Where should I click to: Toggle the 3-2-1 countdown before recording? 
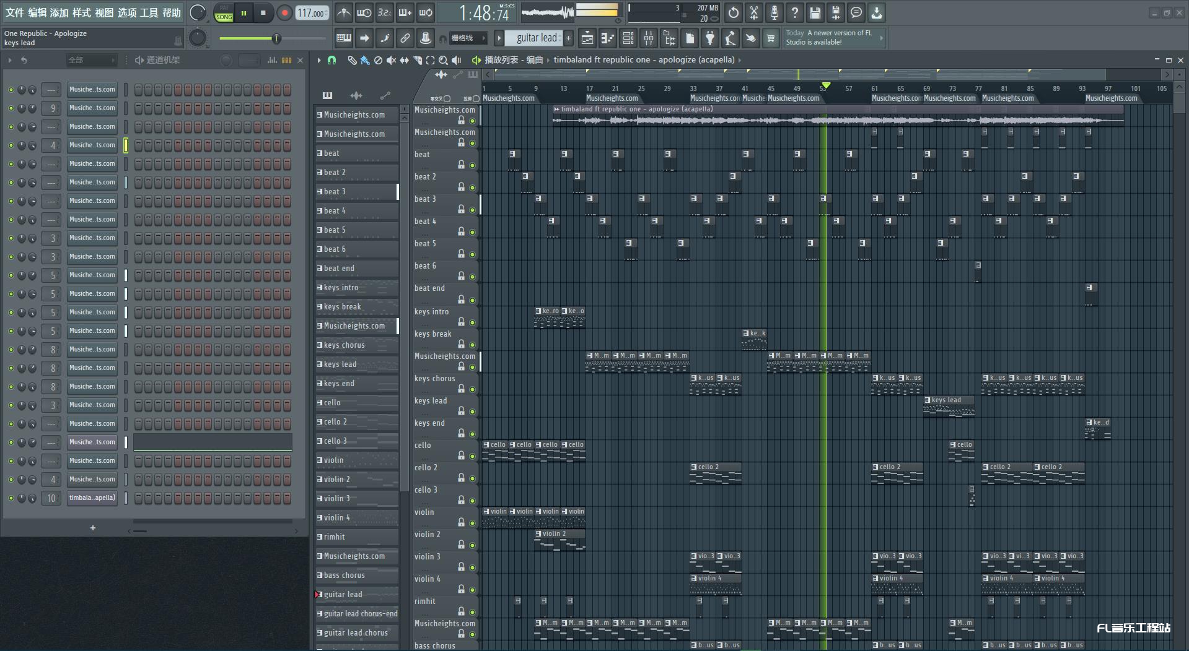[384, 12]
